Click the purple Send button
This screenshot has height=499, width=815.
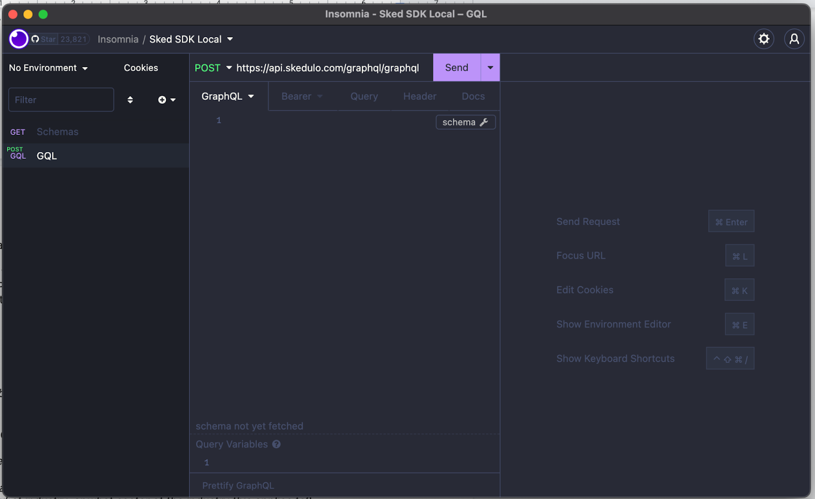pyautogui.click(x=456, y=68)
